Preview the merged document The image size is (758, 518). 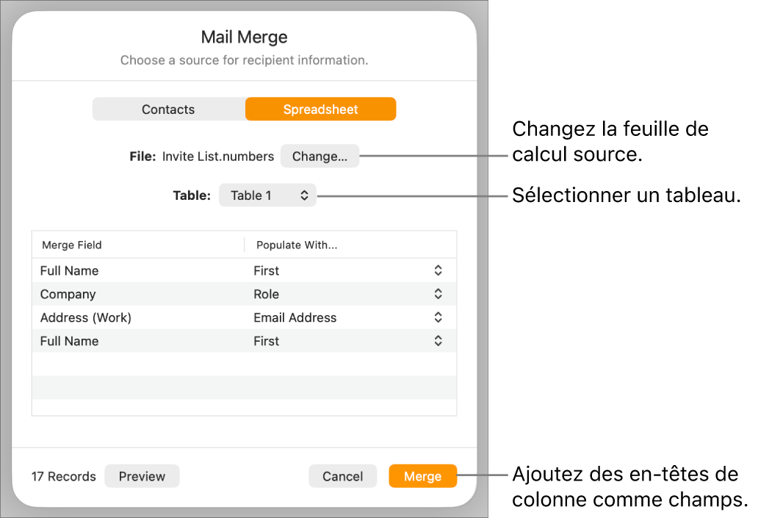coord(142,475)
